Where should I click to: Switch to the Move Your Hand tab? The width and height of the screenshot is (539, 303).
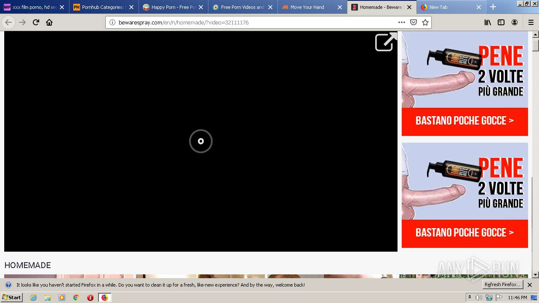312,7
